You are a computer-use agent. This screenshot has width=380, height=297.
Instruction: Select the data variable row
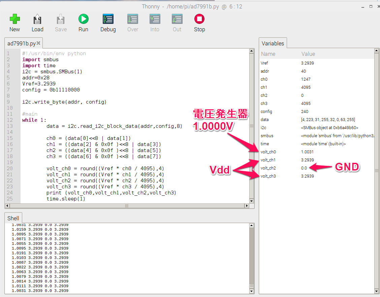click(x=264, y=120)
